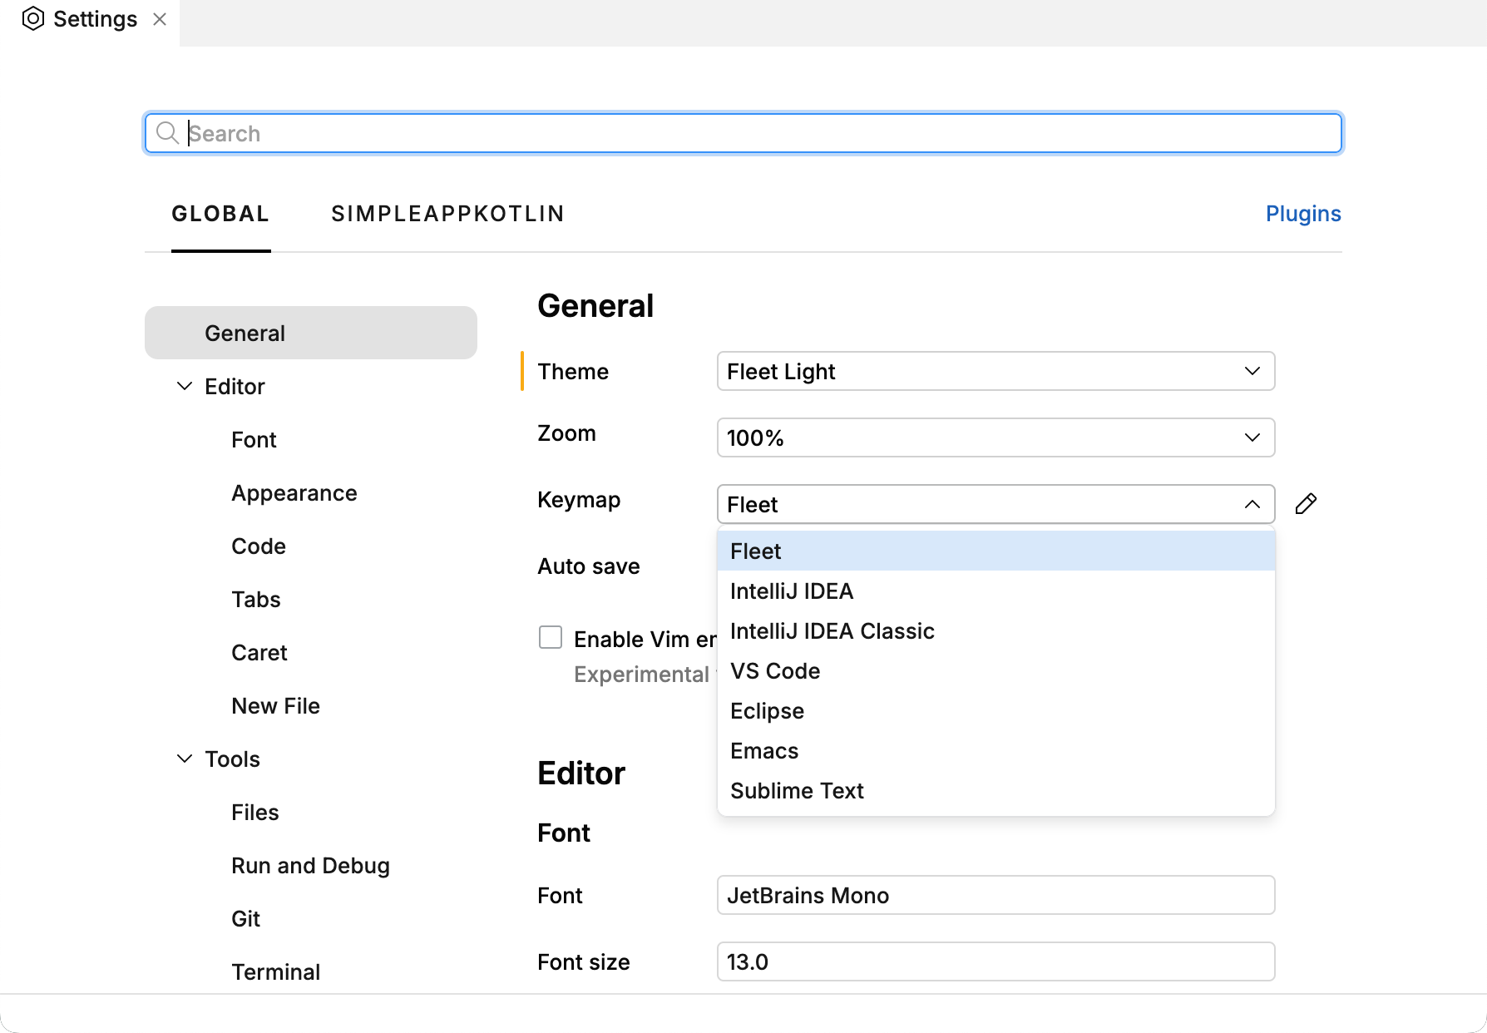The width and height of the screenshot is (1487, 1033).
Task: Choose the Sublime Text keymap
Action: pyautogui.click(x=796, y=790)
